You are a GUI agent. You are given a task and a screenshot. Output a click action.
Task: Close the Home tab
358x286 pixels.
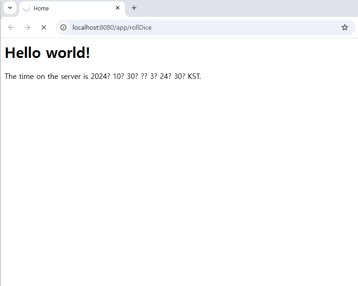click(x=118, y=8)
